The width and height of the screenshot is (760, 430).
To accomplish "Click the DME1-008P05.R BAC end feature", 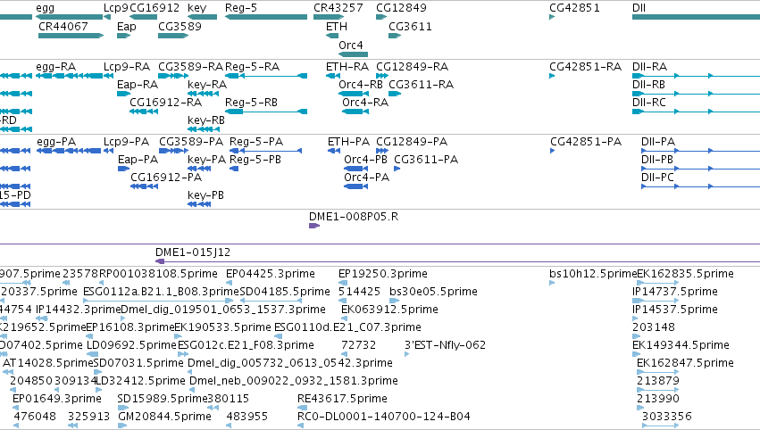I will click(314, 226).
